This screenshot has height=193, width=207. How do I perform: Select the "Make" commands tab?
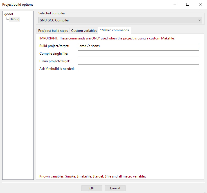114,30
